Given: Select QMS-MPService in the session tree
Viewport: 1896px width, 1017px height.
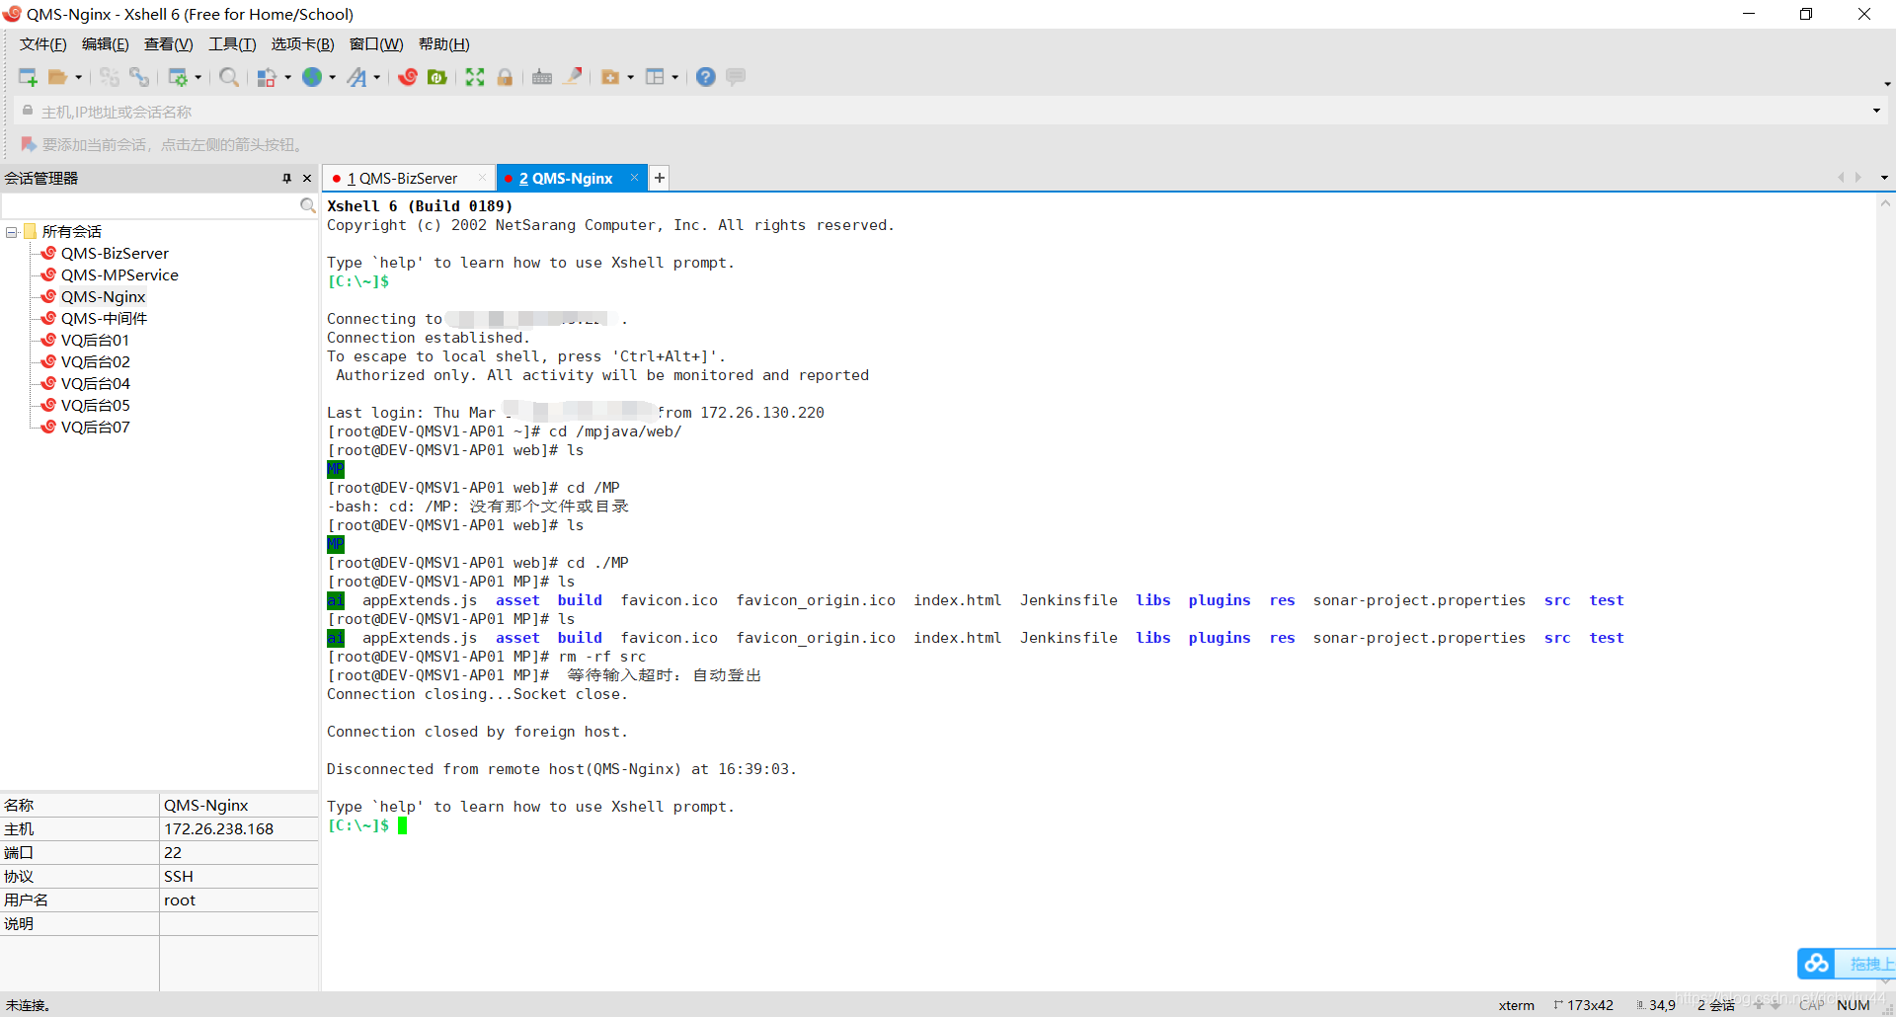Looking at the screenshot, I should coord(119,275).
